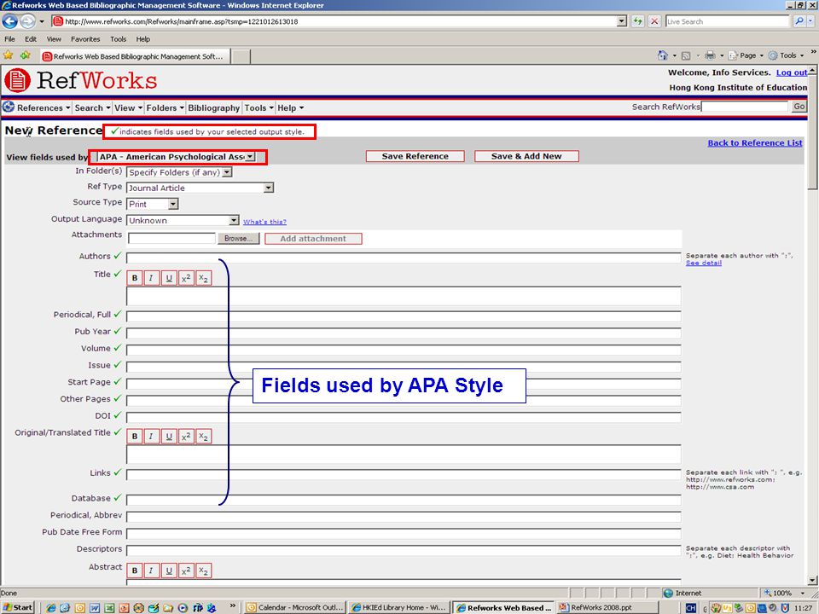Click the Save & Add New button

[526, 156]
